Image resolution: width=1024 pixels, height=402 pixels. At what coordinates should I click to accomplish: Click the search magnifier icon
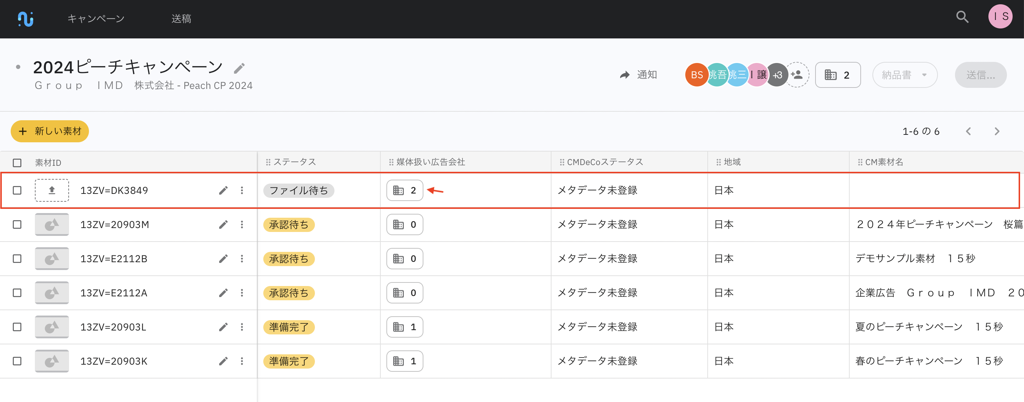(962, 17)
